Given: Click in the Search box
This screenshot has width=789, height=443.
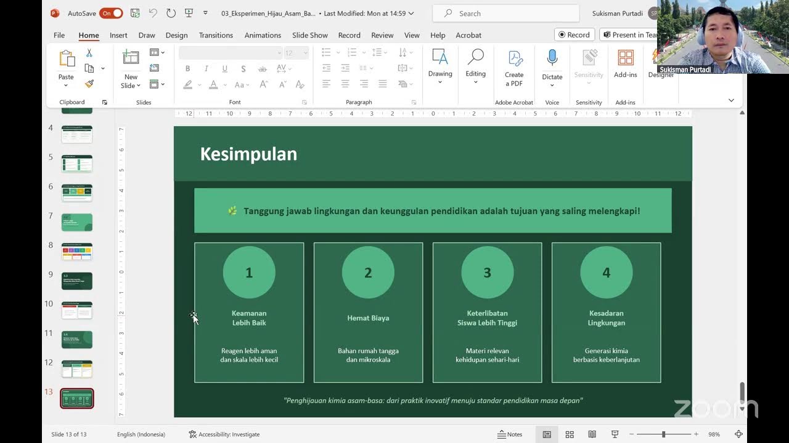Looking at the screenshot, I should tap(506, 13).
